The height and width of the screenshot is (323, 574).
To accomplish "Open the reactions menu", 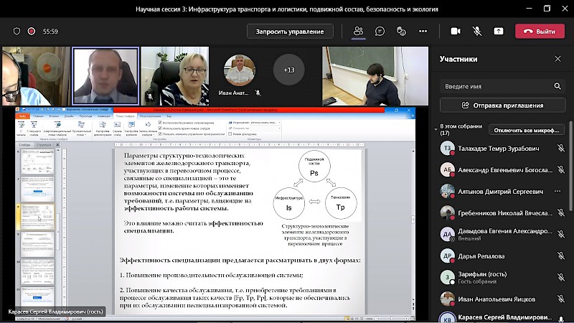I will pyautogui.click(x=401, y=32).
